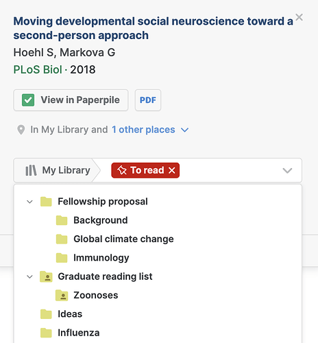Click the PLoS Biol journal link
The width and height of the screenshot is (318, 343).
(38, 69)
